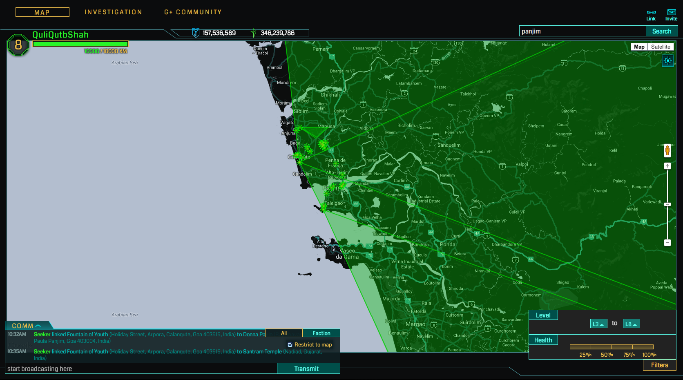Click the Valpoi label on the map
The height and width of the screenshot is (380, 683).
[x=522, y=164]
